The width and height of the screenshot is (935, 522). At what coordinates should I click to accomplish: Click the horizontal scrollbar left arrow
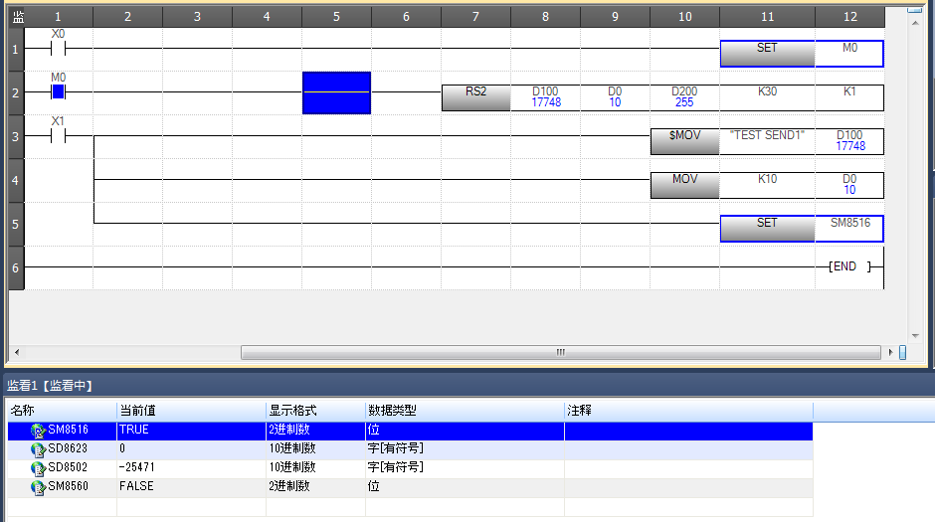(15, 353)
